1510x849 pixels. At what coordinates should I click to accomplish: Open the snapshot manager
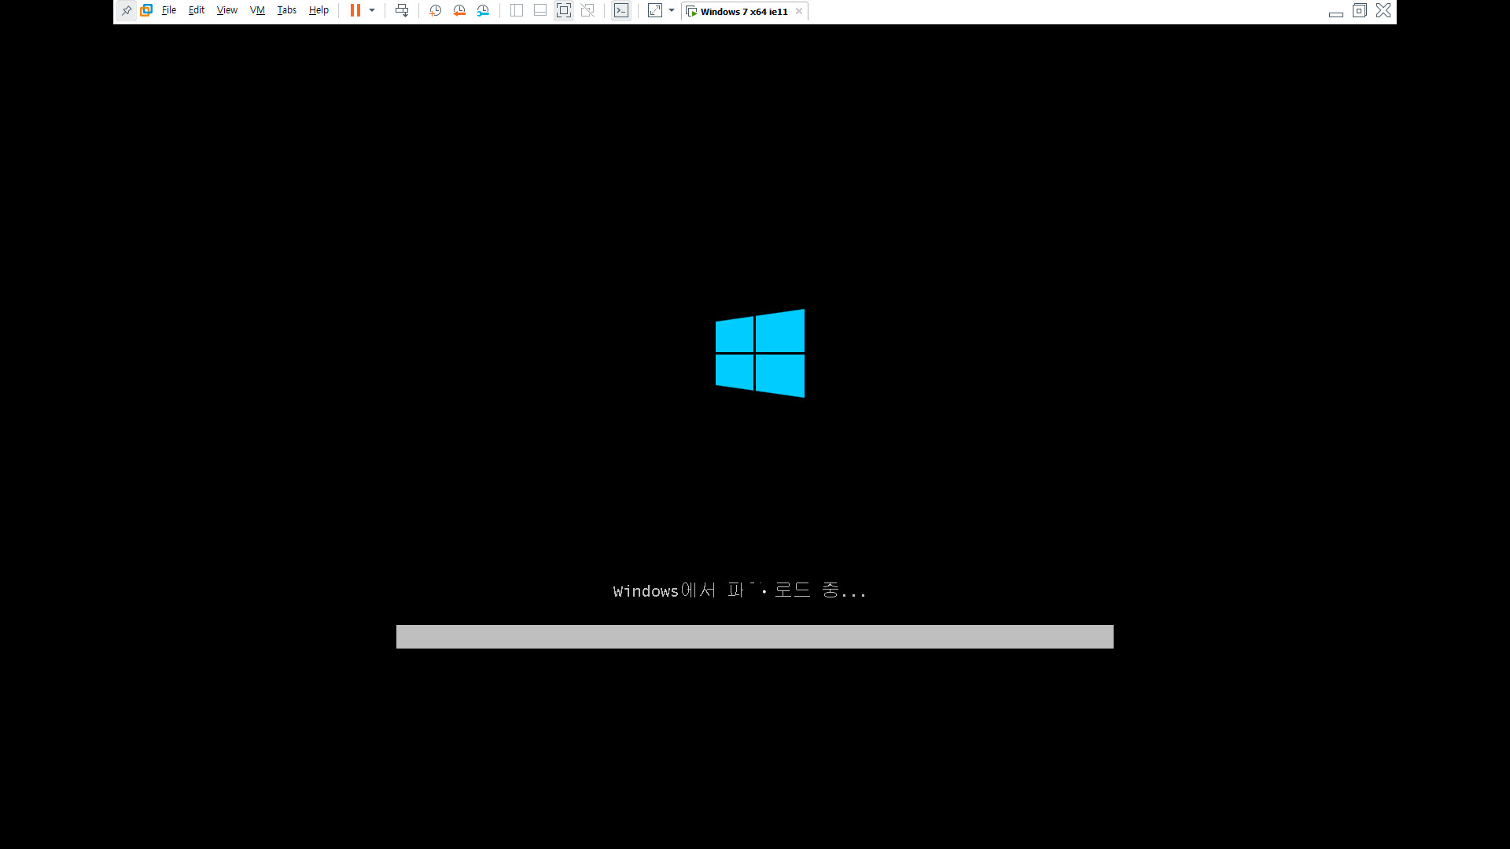click(483, 10)
